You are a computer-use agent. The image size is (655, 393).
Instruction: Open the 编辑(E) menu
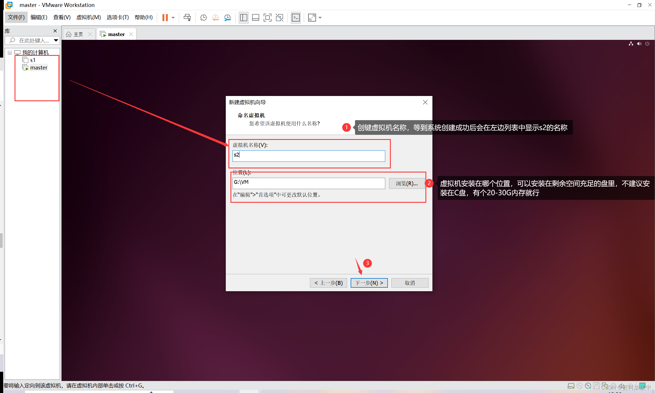(x=39, y=17)
